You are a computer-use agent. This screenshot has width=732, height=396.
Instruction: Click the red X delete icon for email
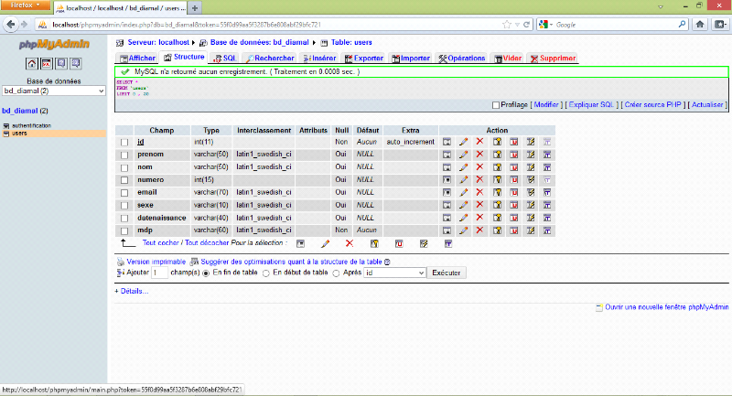[x=479, y=193]
